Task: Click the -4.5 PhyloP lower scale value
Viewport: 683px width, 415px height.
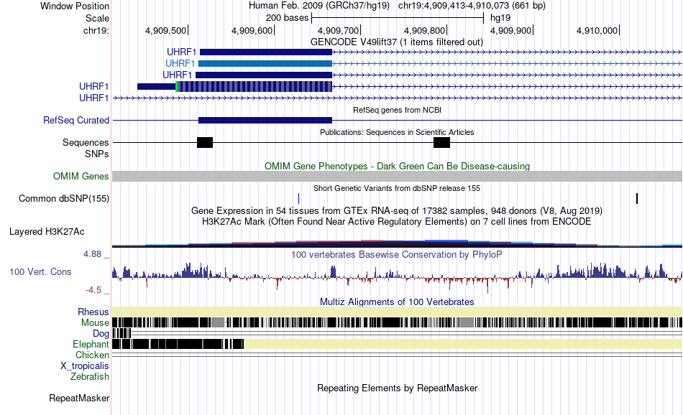Action: tap(93, 290)
